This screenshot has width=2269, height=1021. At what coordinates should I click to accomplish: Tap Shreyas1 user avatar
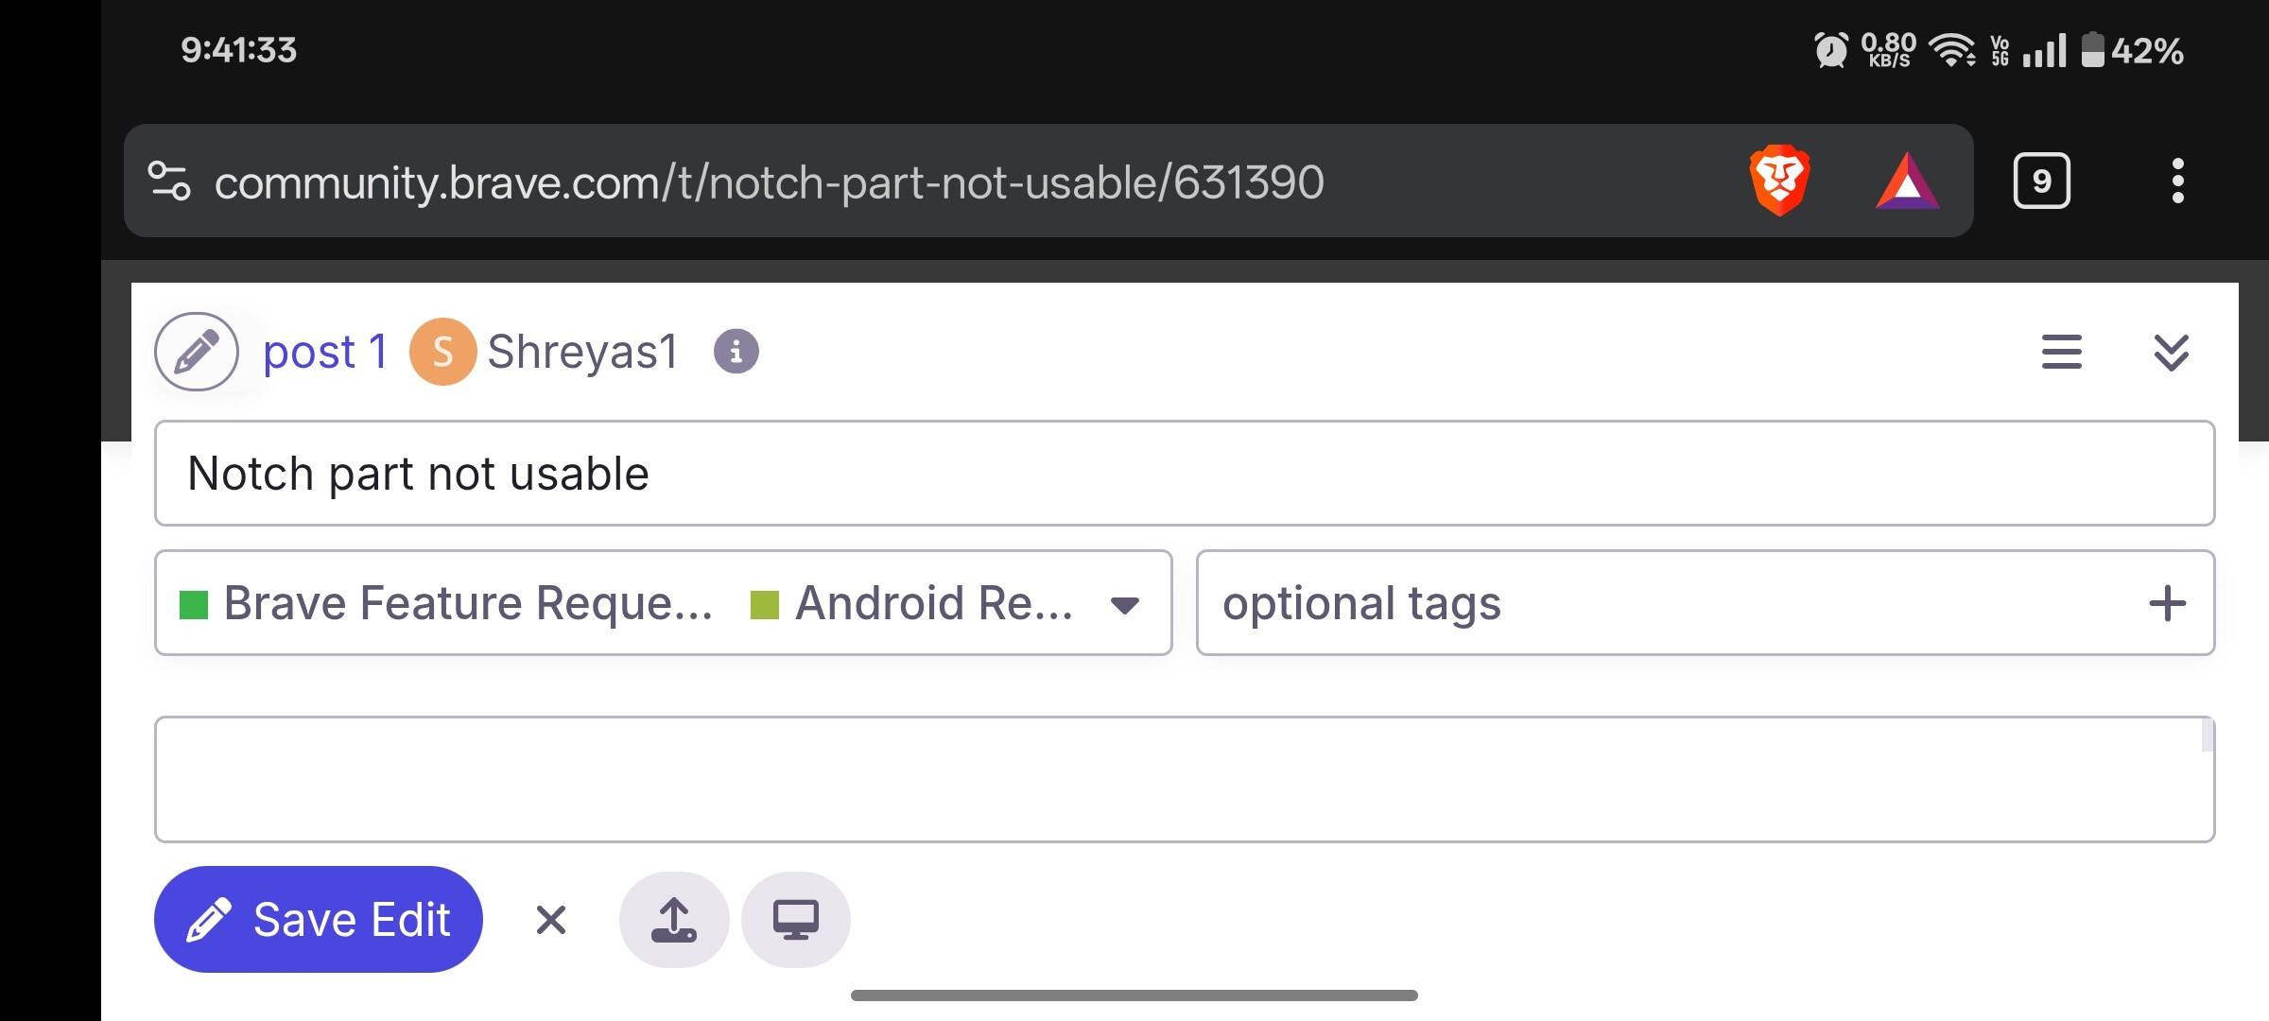[442, 352]
